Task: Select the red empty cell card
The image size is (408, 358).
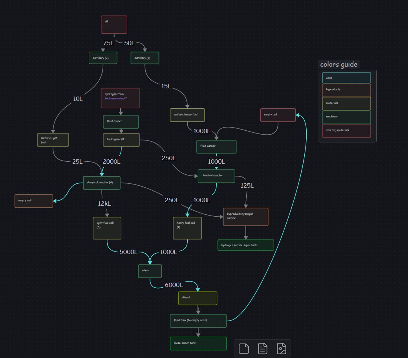Action: tap(278, 115)
